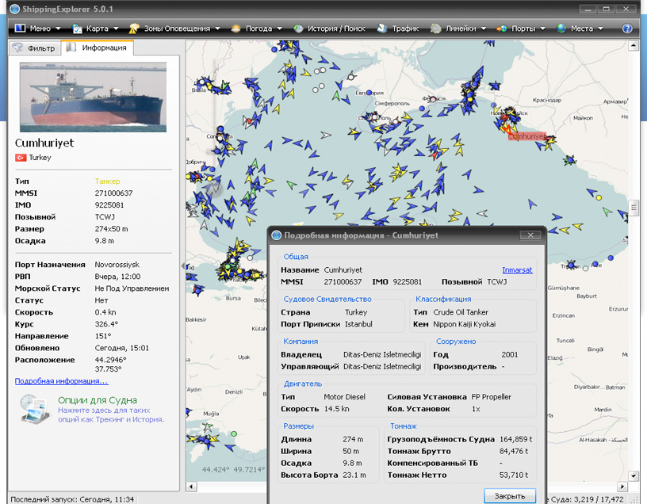647x504 pixels.
Task: Switch to the Фильтр tab
Action: point(35,48)
